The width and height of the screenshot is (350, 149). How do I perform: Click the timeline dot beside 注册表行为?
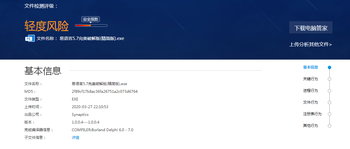(329, 114)
